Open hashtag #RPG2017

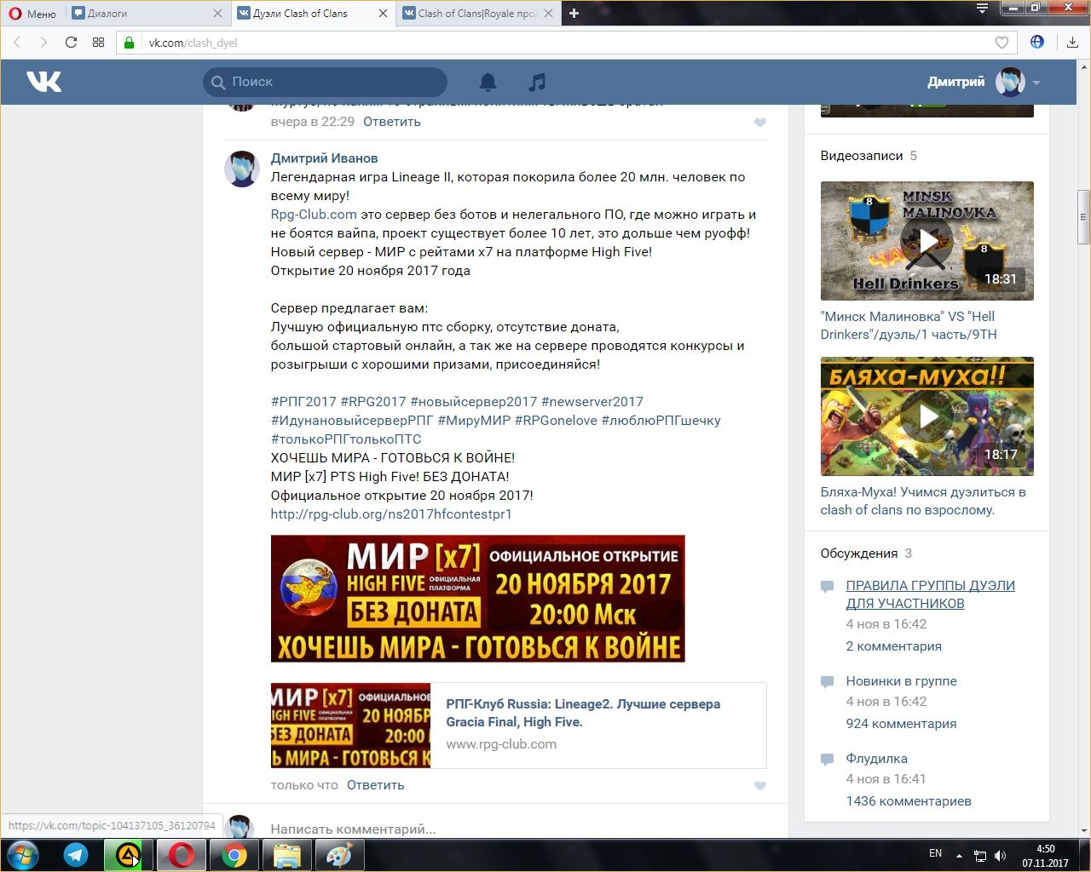[373, 402]
